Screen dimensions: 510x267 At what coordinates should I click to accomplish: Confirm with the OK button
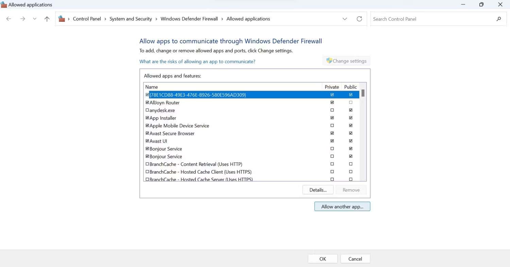pos(323,259)
